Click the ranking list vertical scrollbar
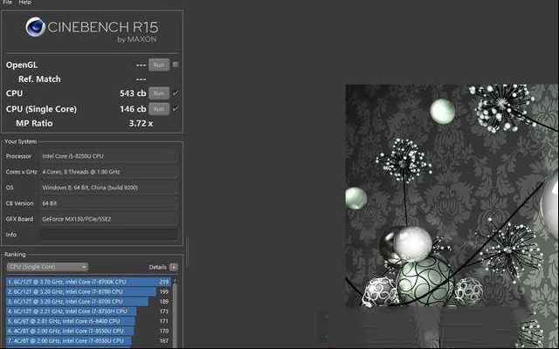559x349 pixels. pos(175,315)
